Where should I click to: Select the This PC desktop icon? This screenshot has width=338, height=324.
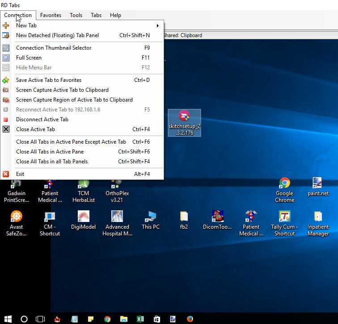tap(151, 220)
